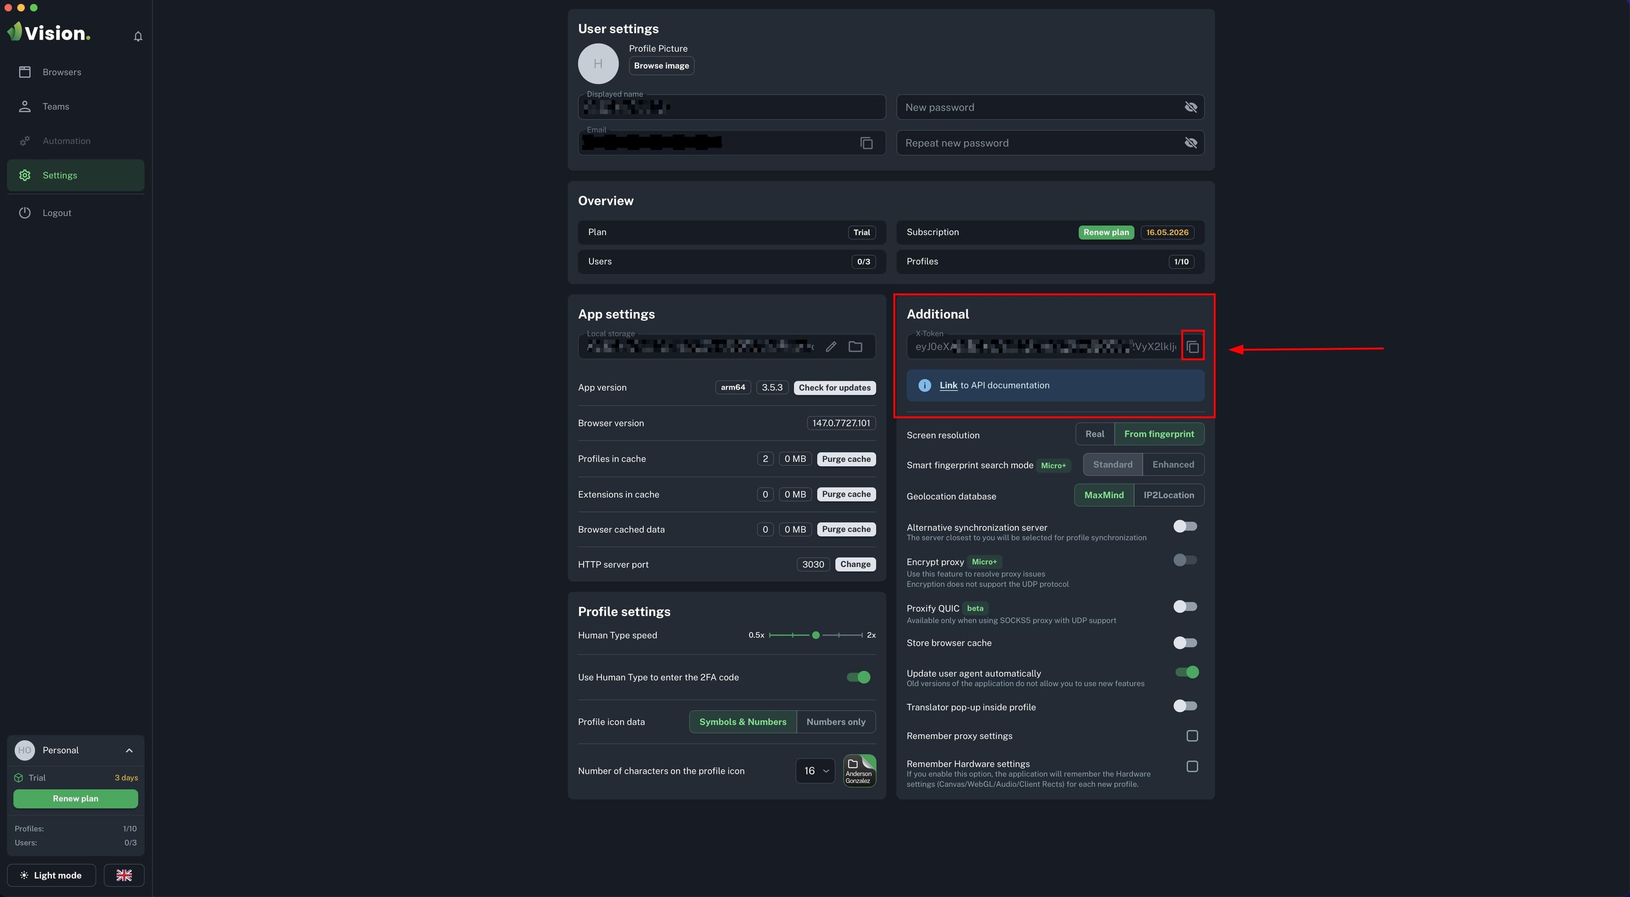The height and width of the screenshot is (897, 1630).
Task: Open local storage folder
Action: (x=855, y=346)
